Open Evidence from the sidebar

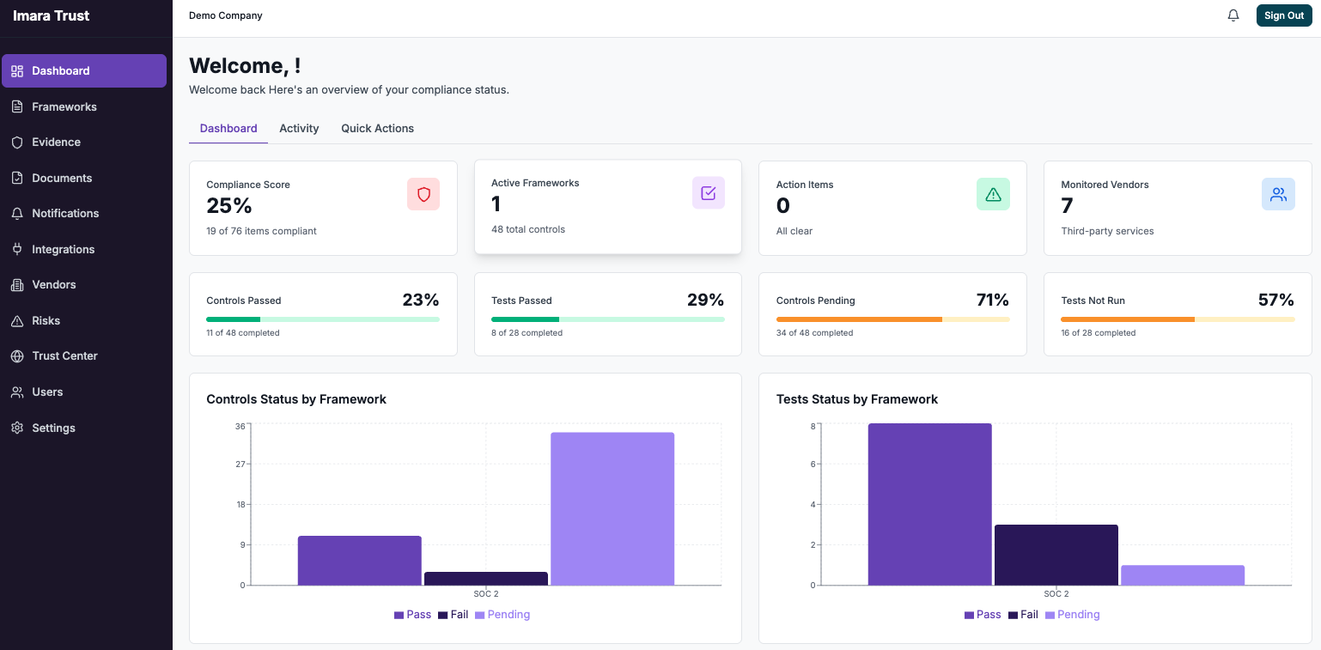56,142
